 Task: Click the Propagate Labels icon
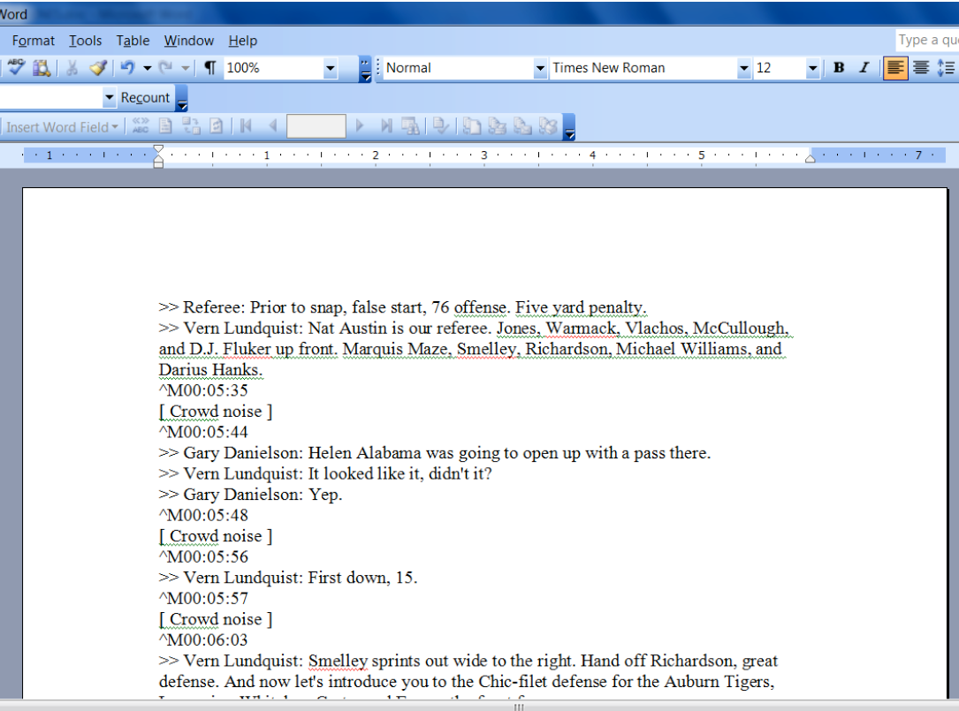(216, 126)
